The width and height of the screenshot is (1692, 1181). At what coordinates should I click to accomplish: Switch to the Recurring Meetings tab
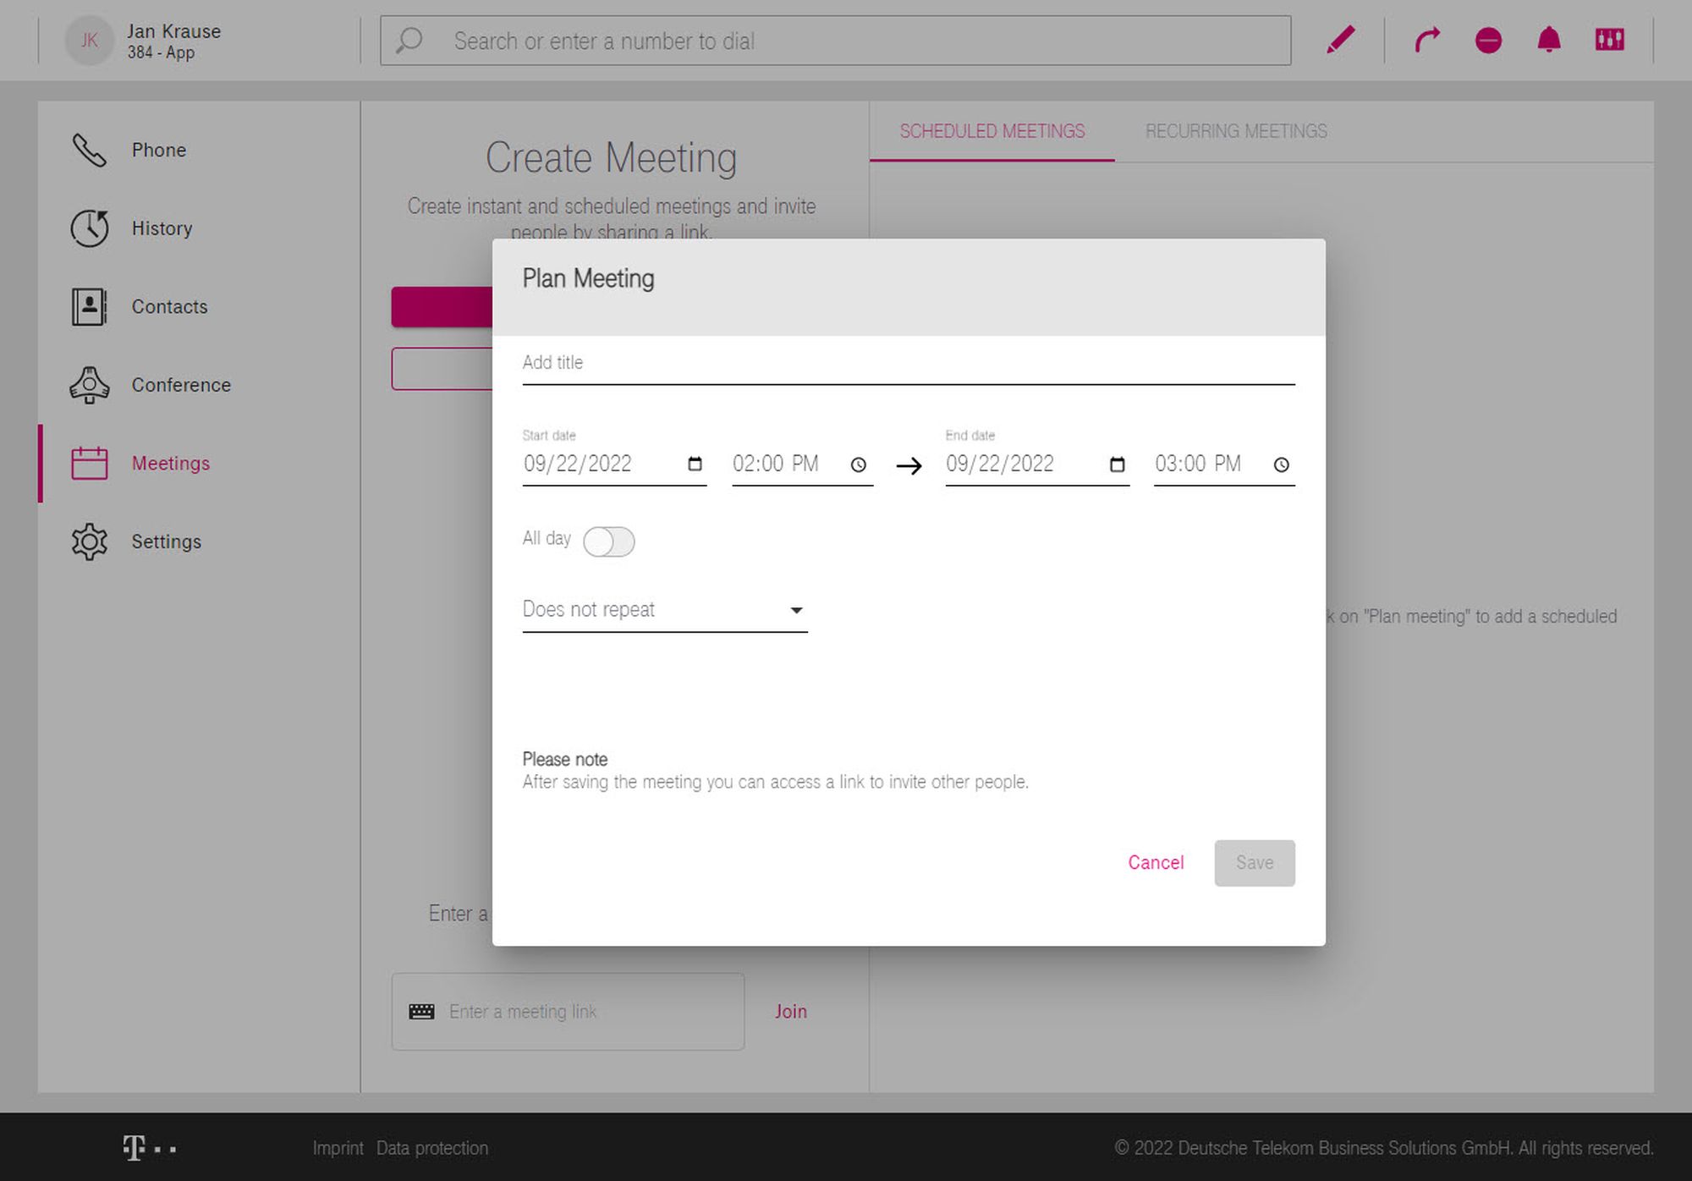coord(1235,131)
